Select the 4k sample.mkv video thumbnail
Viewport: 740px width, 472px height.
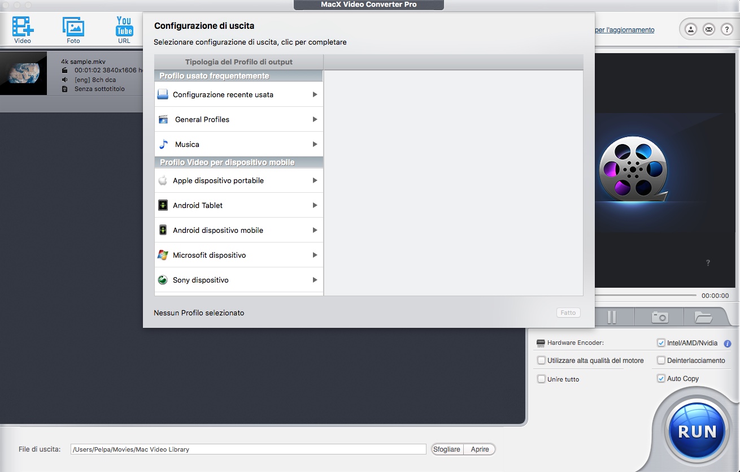(23, 73)
